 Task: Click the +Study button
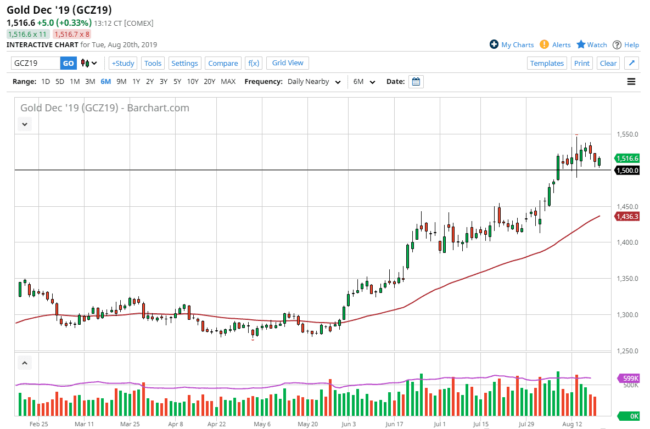123,63
